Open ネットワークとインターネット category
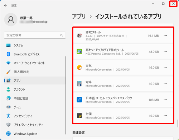This screenshot has height=140, width=179. pyautogui.click(x=35, y=63)
